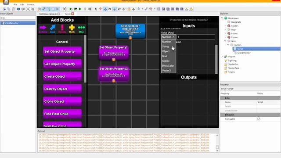Open the Input block category
This screenshot has width=281, height=158.
(53, 29)
